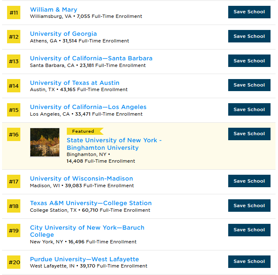Save UC Santa Barbara school
The height and width of the screenshot is (275, 278).
click(249, 61)
